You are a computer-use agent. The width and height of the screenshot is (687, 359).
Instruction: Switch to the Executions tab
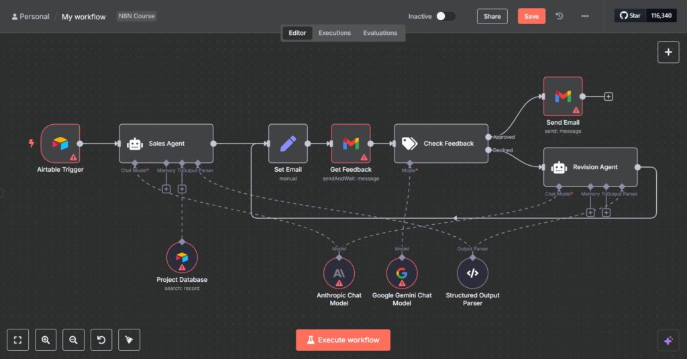(x=334, y=33)
